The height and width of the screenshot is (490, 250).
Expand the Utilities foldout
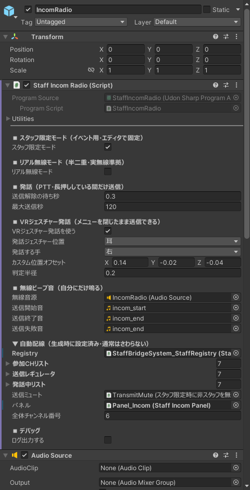pos(8,119)
